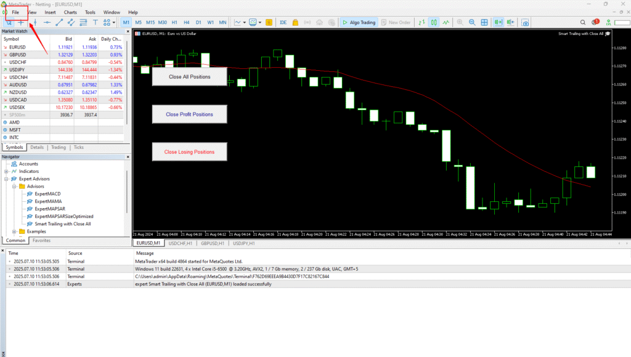Viewport: 631px width, 357px height.
Task: Select the H1 timeframe
Action: point(174,23)
